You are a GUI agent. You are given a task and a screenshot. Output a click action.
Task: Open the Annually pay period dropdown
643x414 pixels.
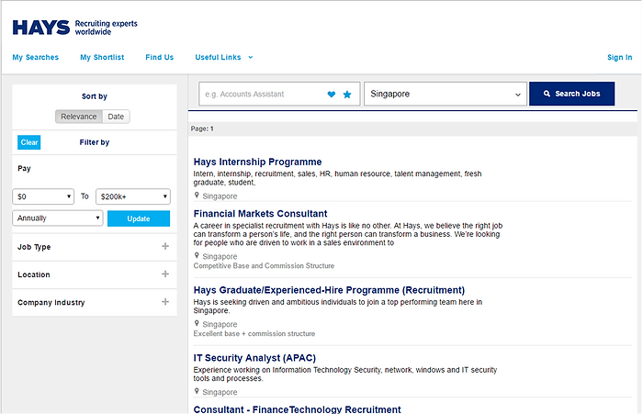[57, 218]
